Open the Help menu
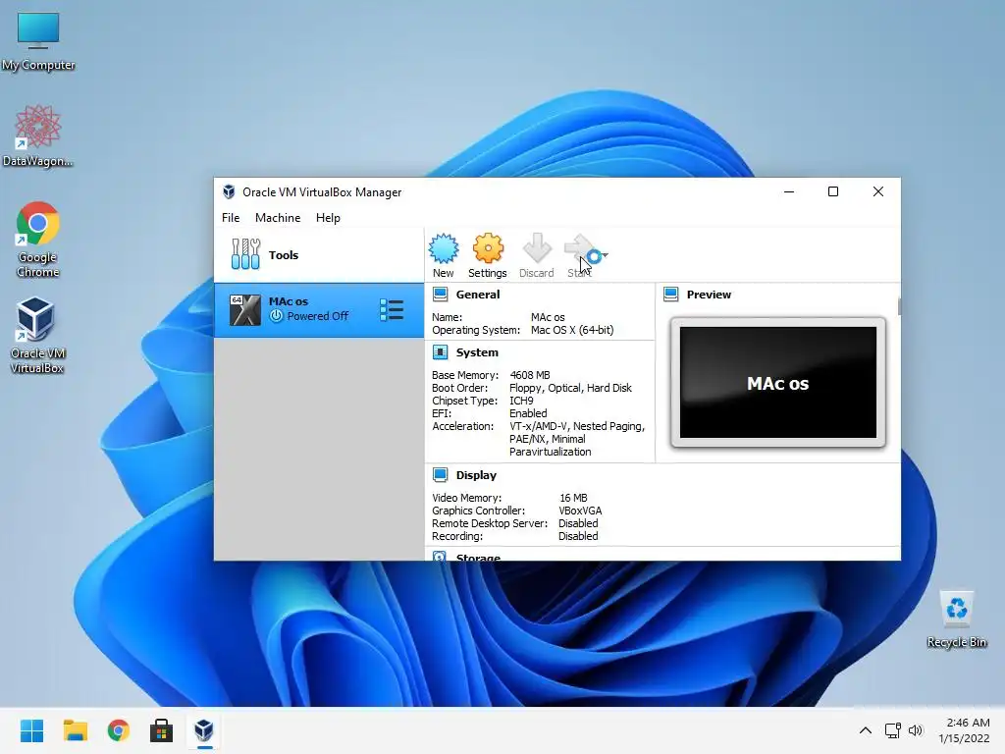Screen dimensions: 1005x754 click(x=328, y=217)
